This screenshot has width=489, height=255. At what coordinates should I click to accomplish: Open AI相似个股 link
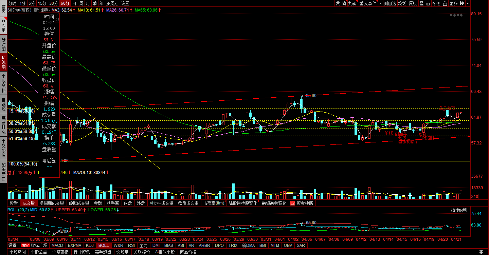coord(165,252)
